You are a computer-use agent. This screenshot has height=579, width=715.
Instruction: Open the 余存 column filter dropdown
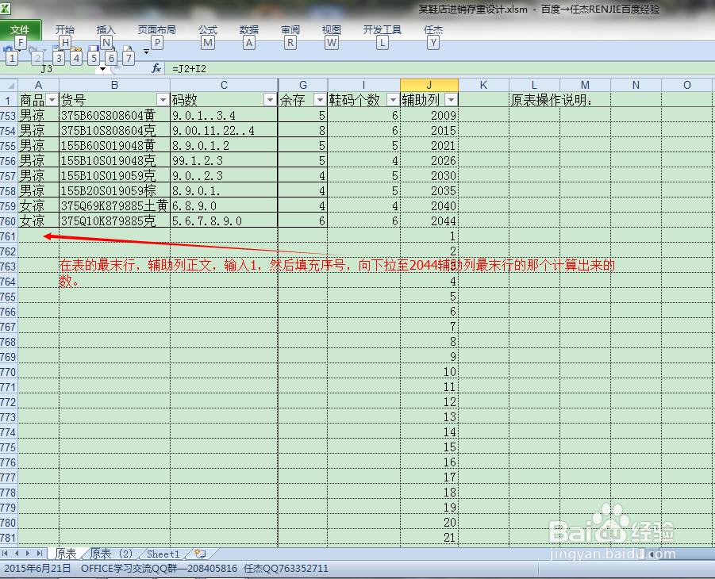(320, 100)
